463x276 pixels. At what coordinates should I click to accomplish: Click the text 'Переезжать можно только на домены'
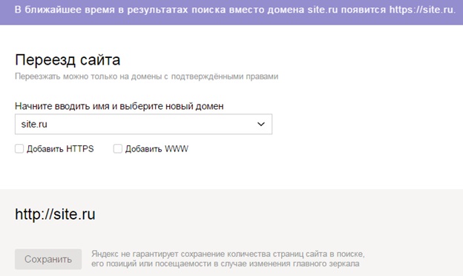coord(88,76)
